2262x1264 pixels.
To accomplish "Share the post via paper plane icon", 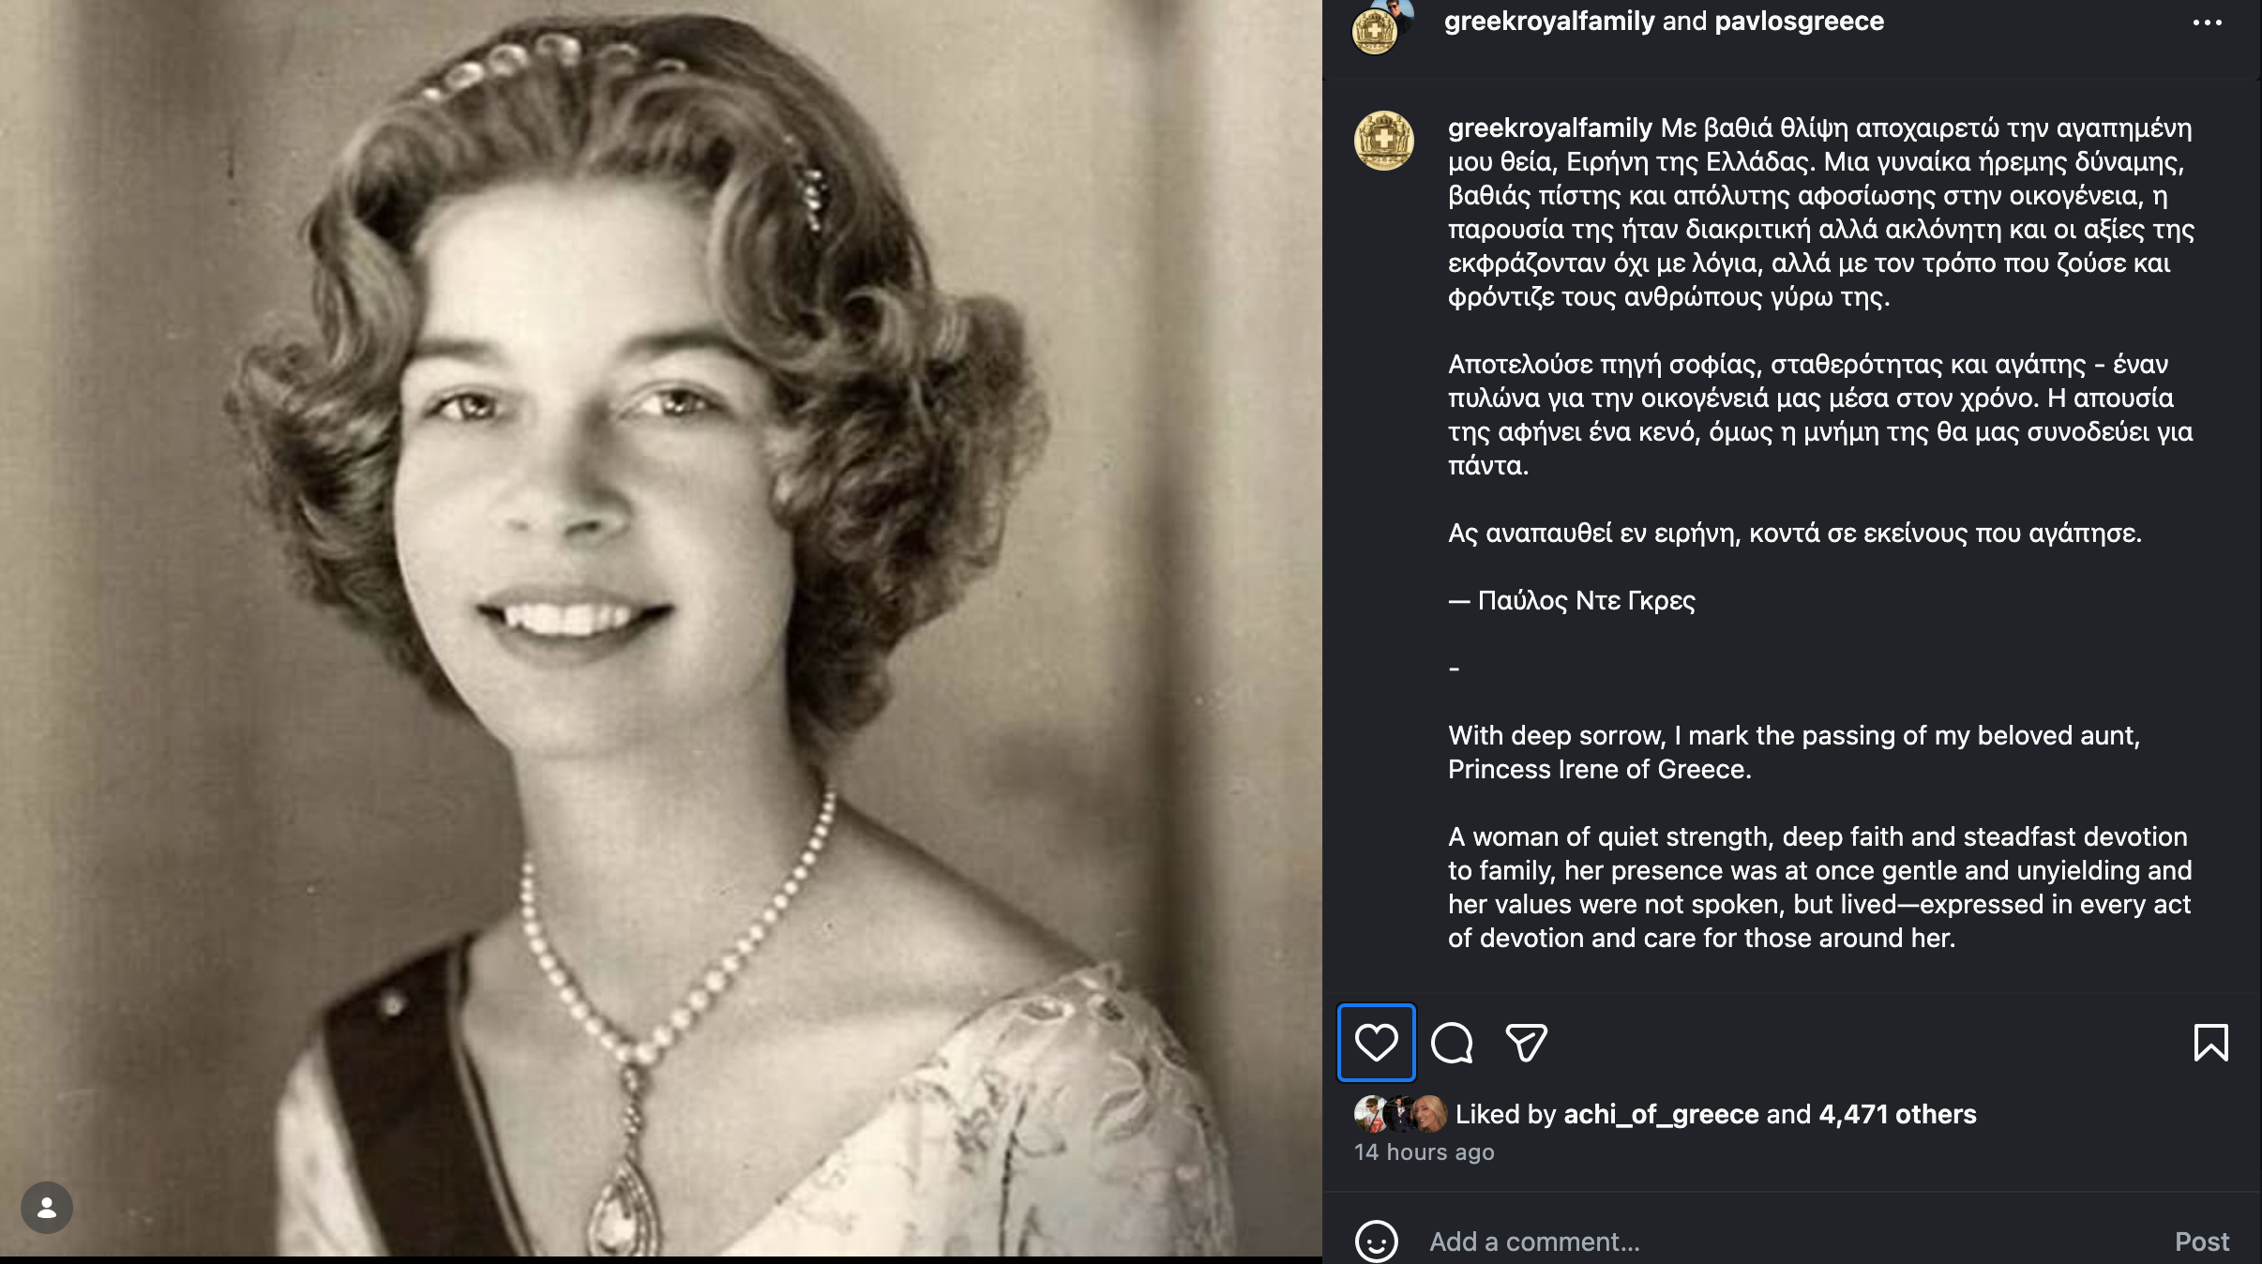I will [1526, 1043].
